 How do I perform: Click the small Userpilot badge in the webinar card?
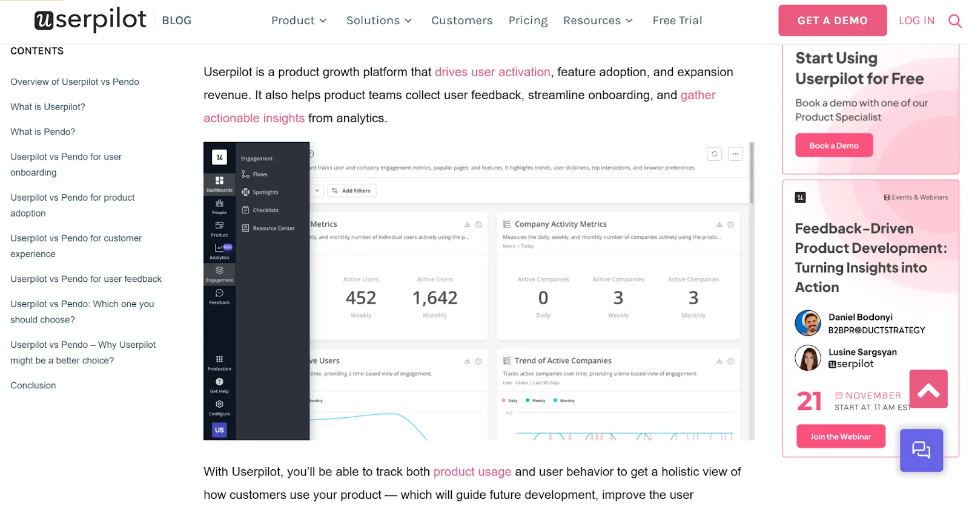point(800,197)
